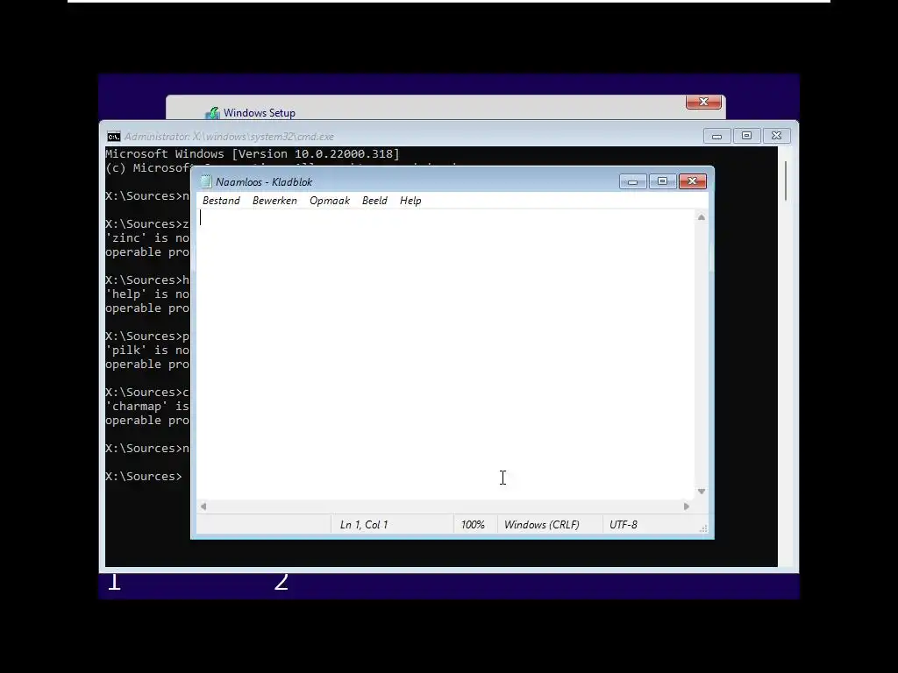898x673 pixels.
Task: Click the "'pilk' is no" error line
Action: [146, 350]
